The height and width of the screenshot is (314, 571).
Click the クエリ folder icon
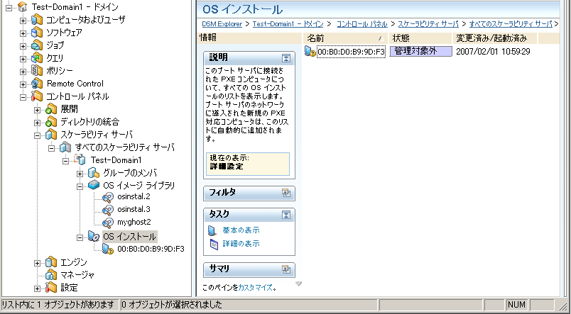[37, 58]
